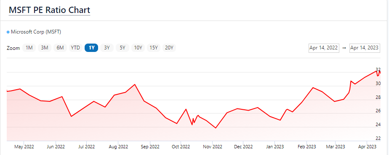The height and width of the screenshot is (155, 389).
Task: Click the mid-August 2022 peak on line
Action: click(x=135, y=84)
